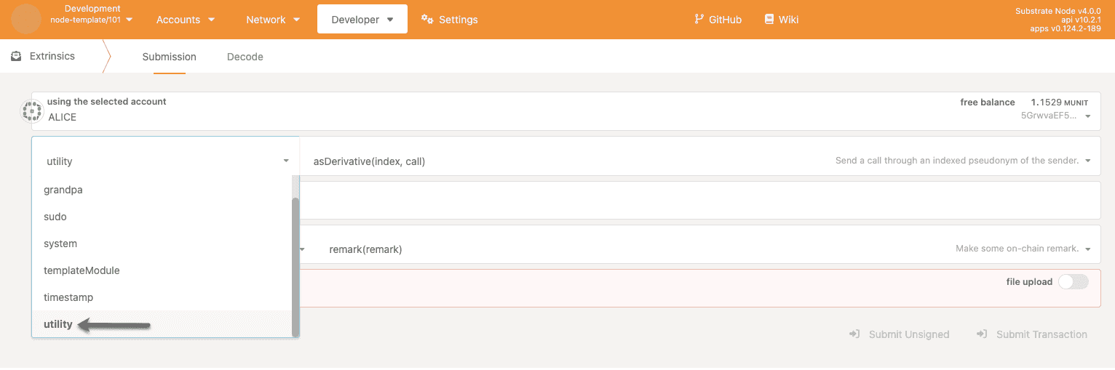This screenshot has height=370, width=1115.
Task: Select sudo in the pallet list
Action: 55,217
